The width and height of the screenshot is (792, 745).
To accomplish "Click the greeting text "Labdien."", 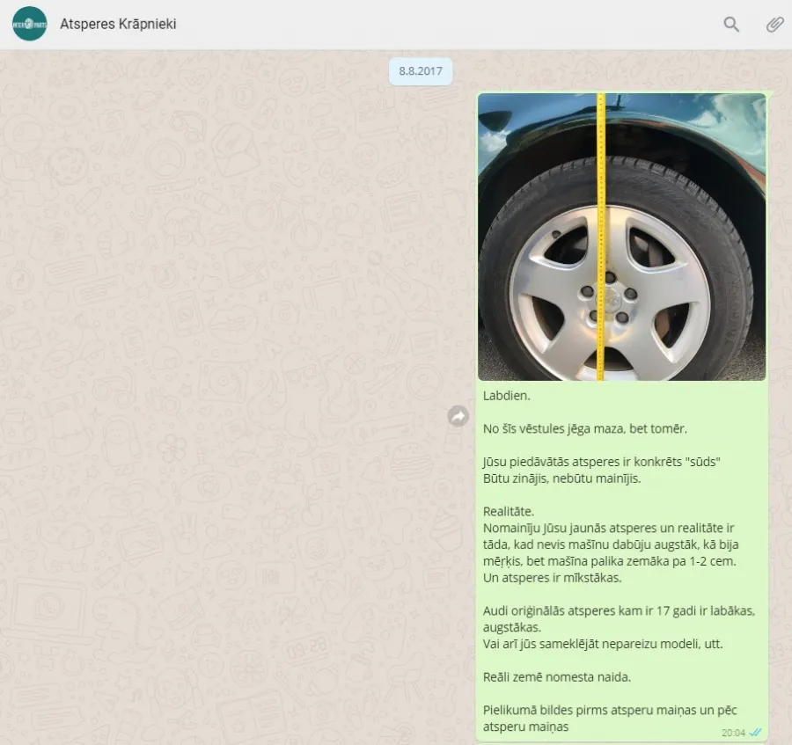I will pos(507,396).
